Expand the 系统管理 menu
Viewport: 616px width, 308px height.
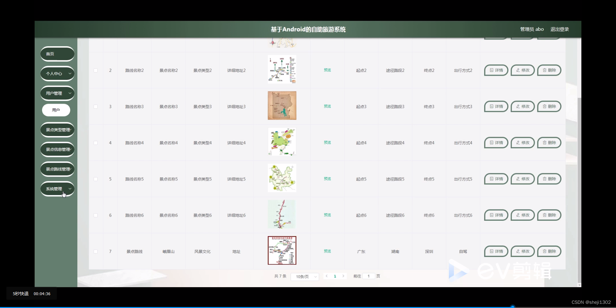(x=57, y=189)
